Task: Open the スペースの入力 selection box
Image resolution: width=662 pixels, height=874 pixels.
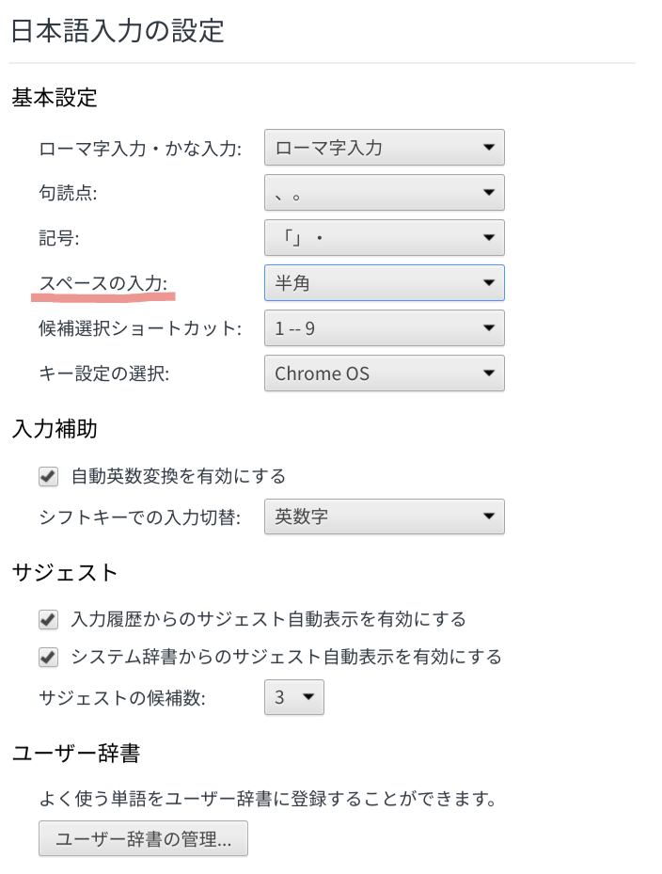Action: (x=384, y=282)
